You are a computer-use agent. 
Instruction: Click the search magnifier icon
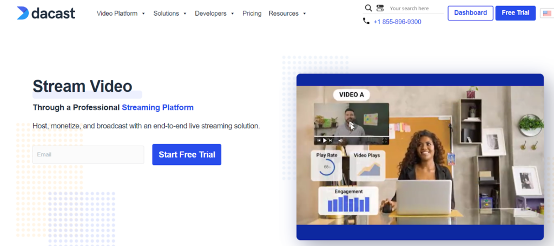pyautogui.click(x=368, y=8)
